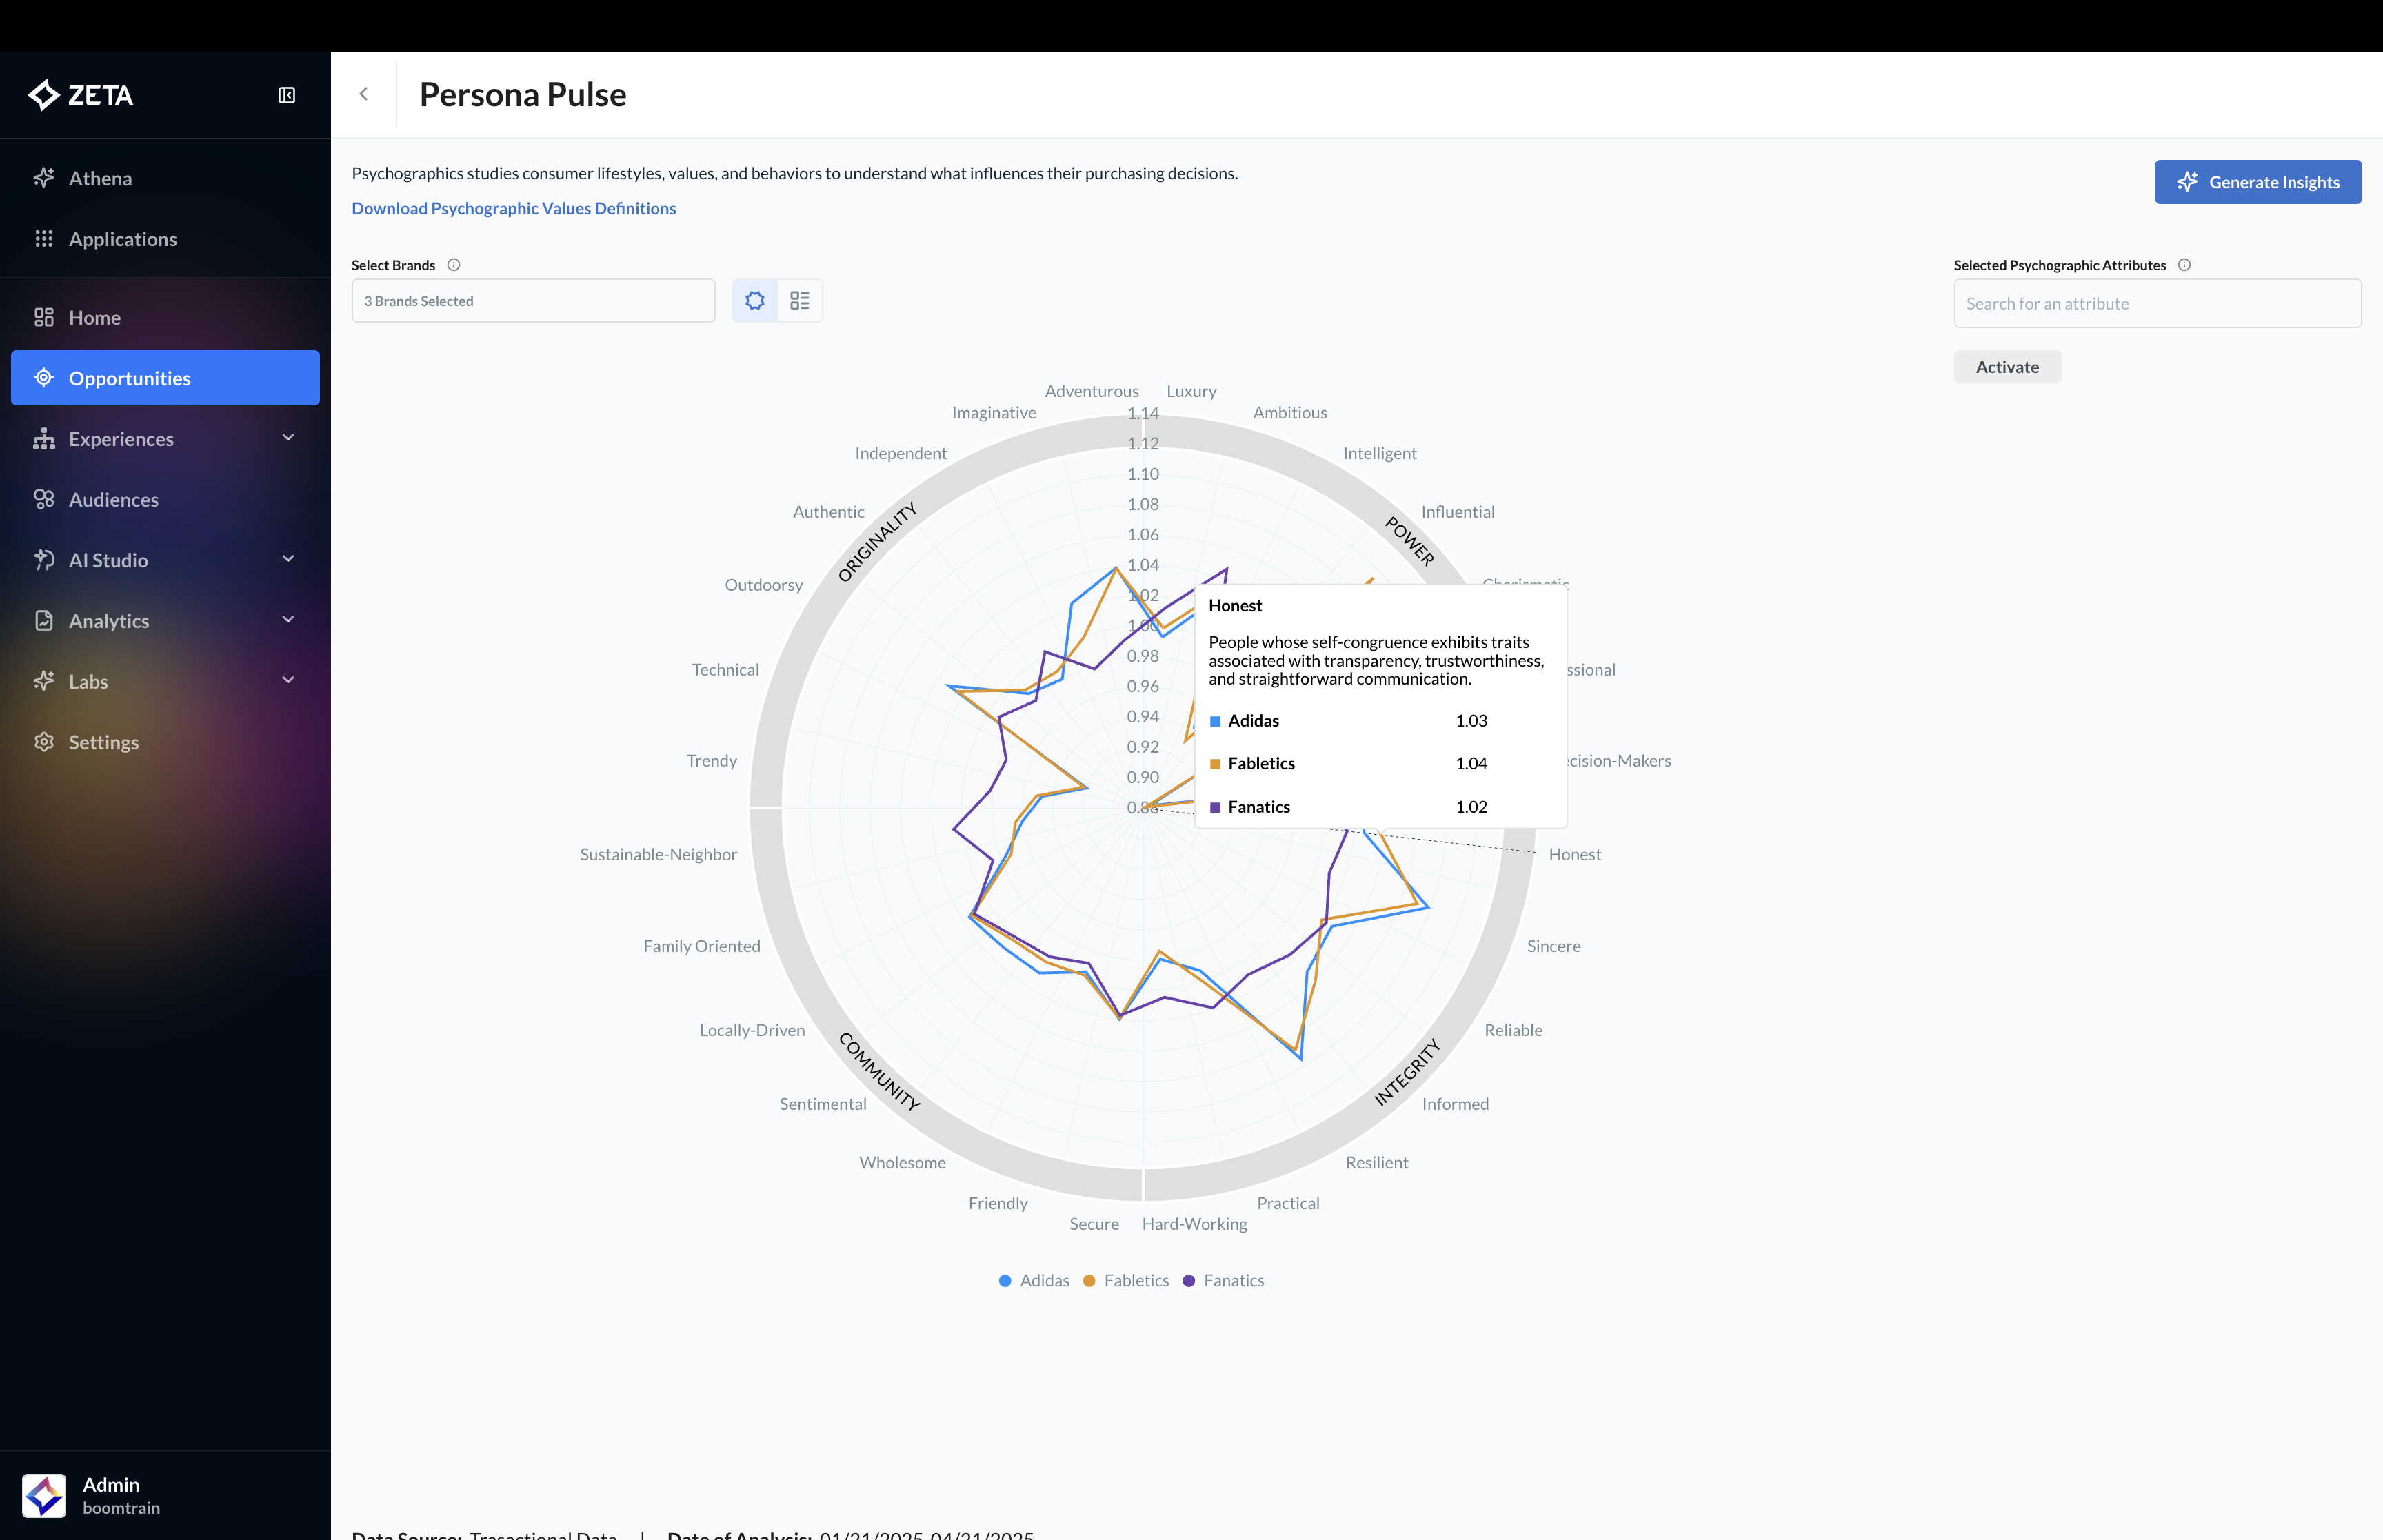The height and width of the screenshot is (1540, 2383).
Task: Click the ZETA logo icon
Action: pos(44,95)
